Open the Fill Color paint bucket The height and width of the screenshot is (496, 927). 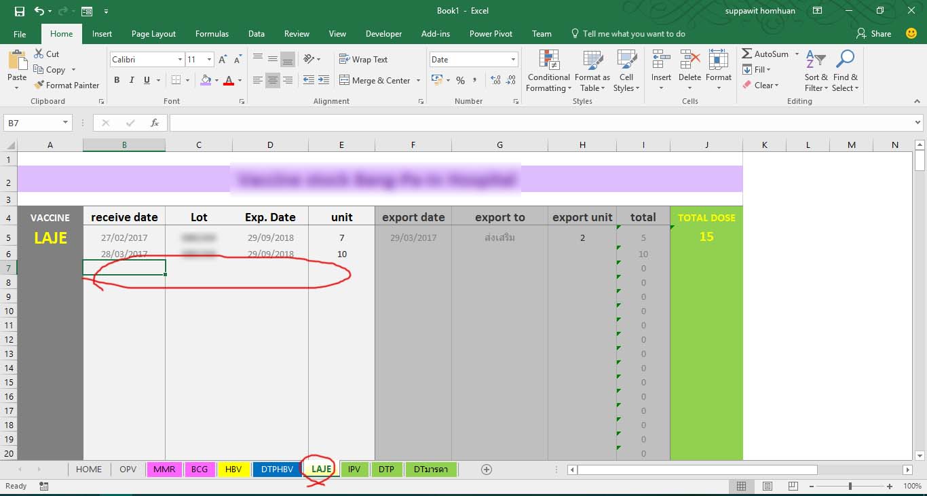tap(206, 80)
